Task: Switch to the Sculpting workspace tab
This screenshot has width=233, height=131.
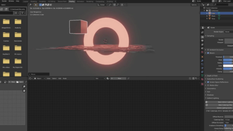Action: 42,1
